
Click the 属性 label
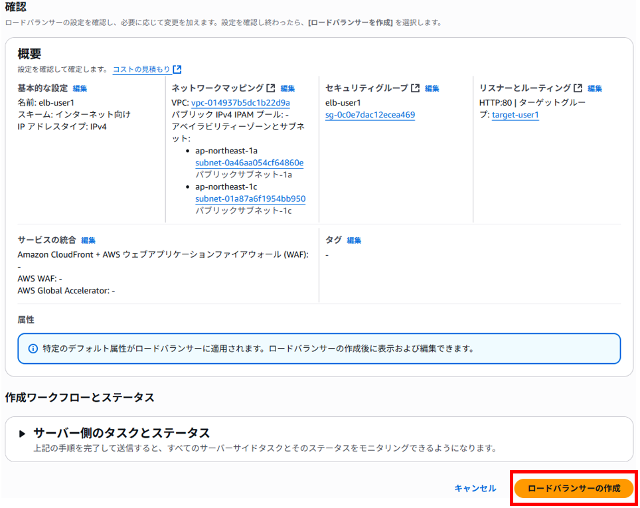(x=26, y=320)
